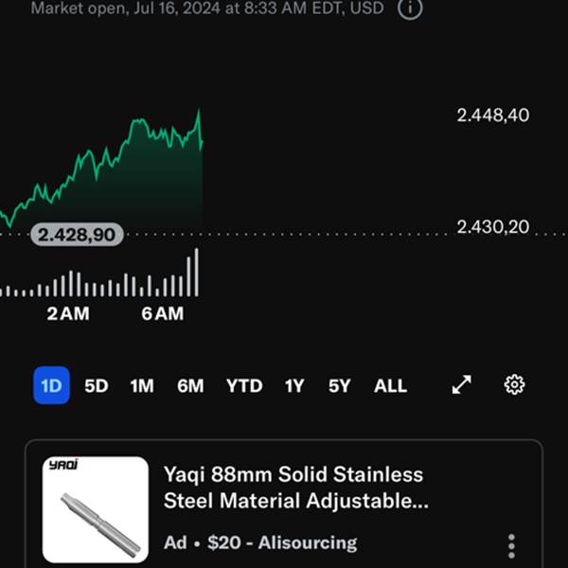Switch to 5Y time range

point(340,386)
